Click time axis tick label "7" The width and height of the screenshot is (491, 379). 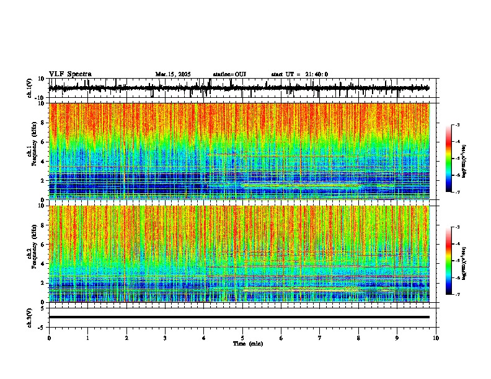tap(320, 338)
